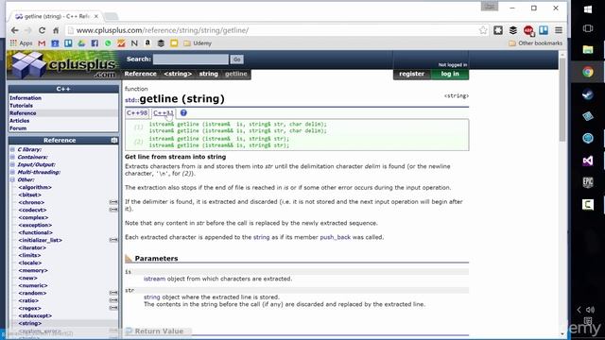The width and height of the screenshot is (605, 340).
Task: Click the Buffer stack extension icon
Action: point(513,30)
